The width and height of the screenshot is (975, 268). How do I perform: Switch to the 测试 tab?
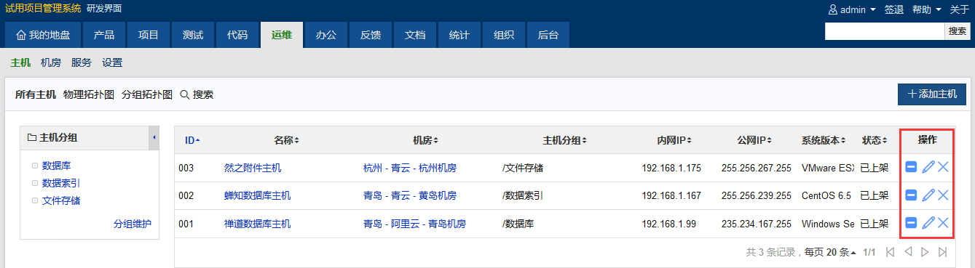pyautogui.click(x=193, y=35)
